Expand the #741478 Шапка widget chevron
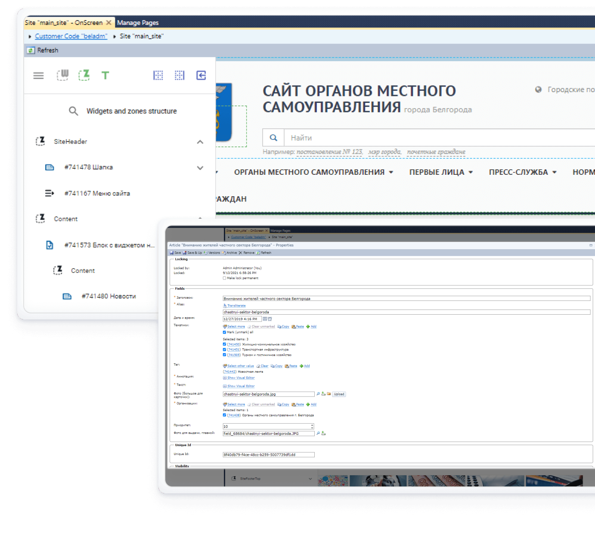Screen dimensions: 595x545 click(200, 168)
